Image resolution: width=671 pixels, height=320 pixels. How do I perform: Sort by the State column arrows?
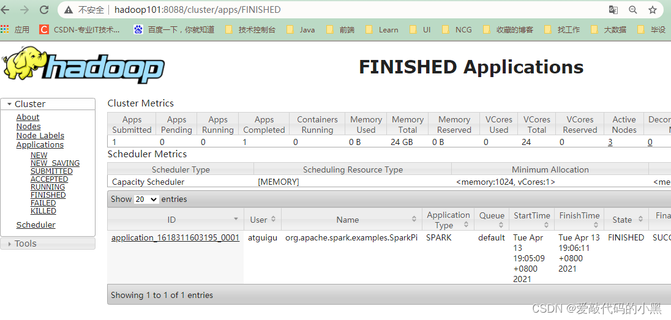click(640, 219)
